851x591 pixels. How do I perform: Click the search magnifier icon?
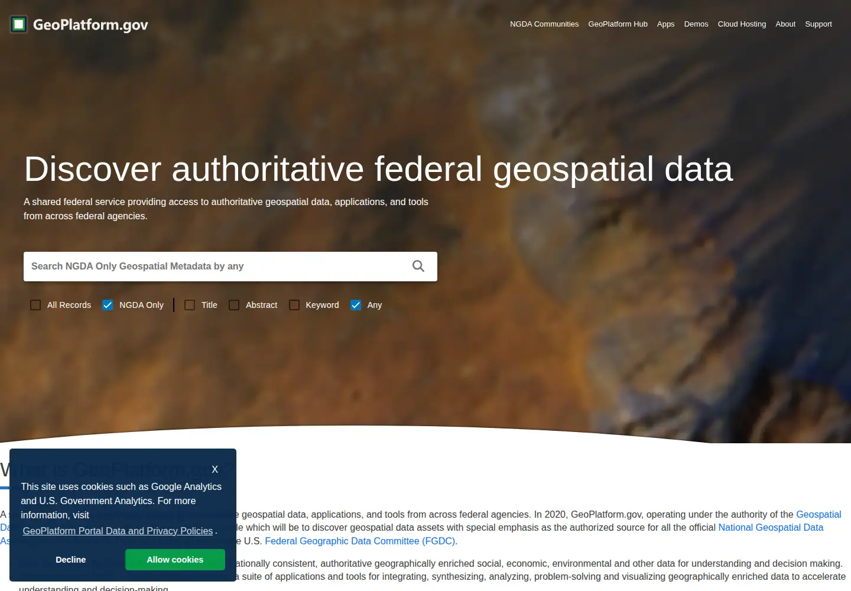pyautogui.click(x=418, y=267)
